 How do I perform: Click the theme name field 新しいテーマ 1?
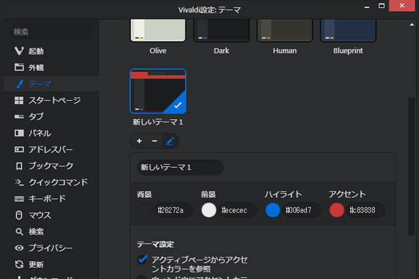coord(180,167)
